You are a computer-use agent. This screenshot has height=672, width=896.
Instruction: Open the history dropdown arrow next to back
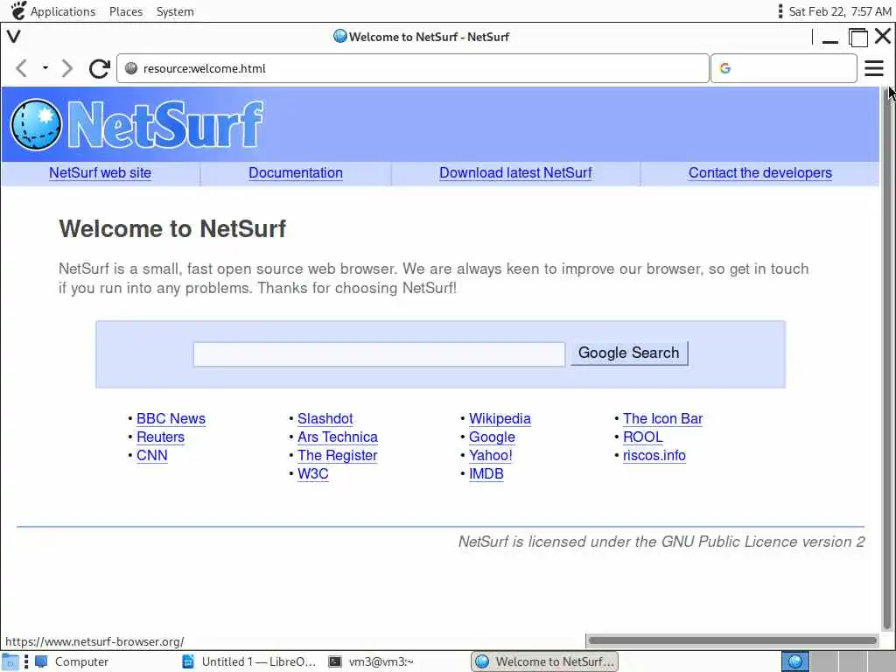(x=45, y=68)
